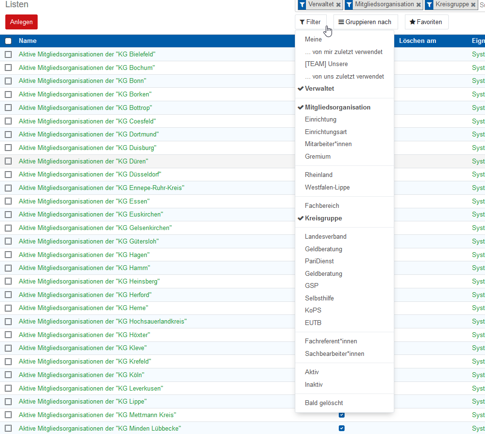Remove the Kreisgruppe filter tag

pyautogui.click(x=473, y=4)
